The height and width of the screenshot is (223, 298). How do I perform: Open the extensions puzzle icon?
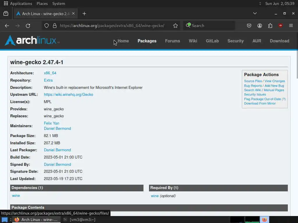click(x=270, y=26)
